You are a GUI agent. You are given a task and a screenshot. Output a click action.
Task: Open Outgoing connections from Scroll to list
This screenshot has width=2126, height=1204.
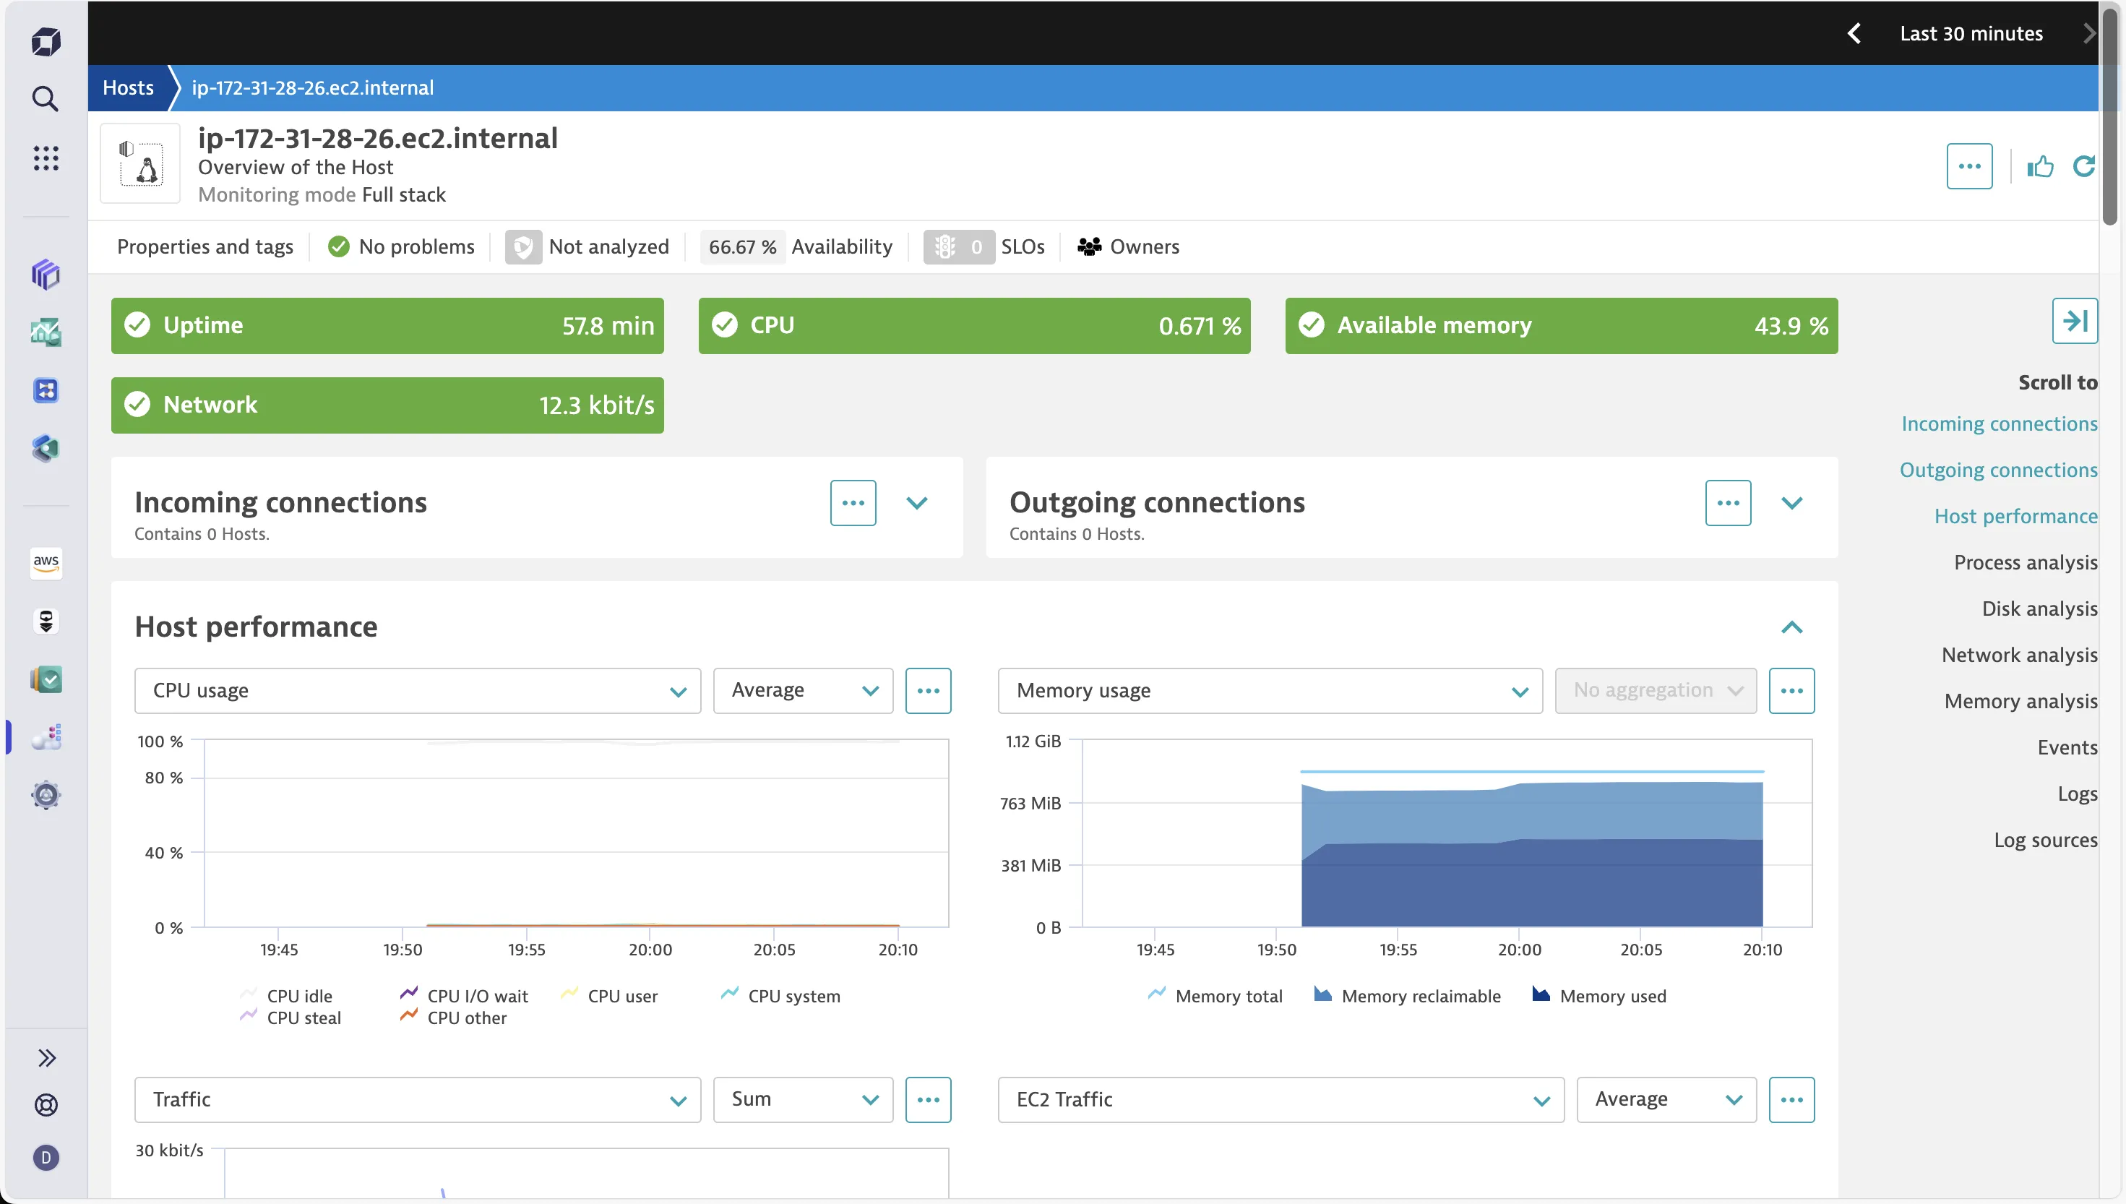(1998, 469)
